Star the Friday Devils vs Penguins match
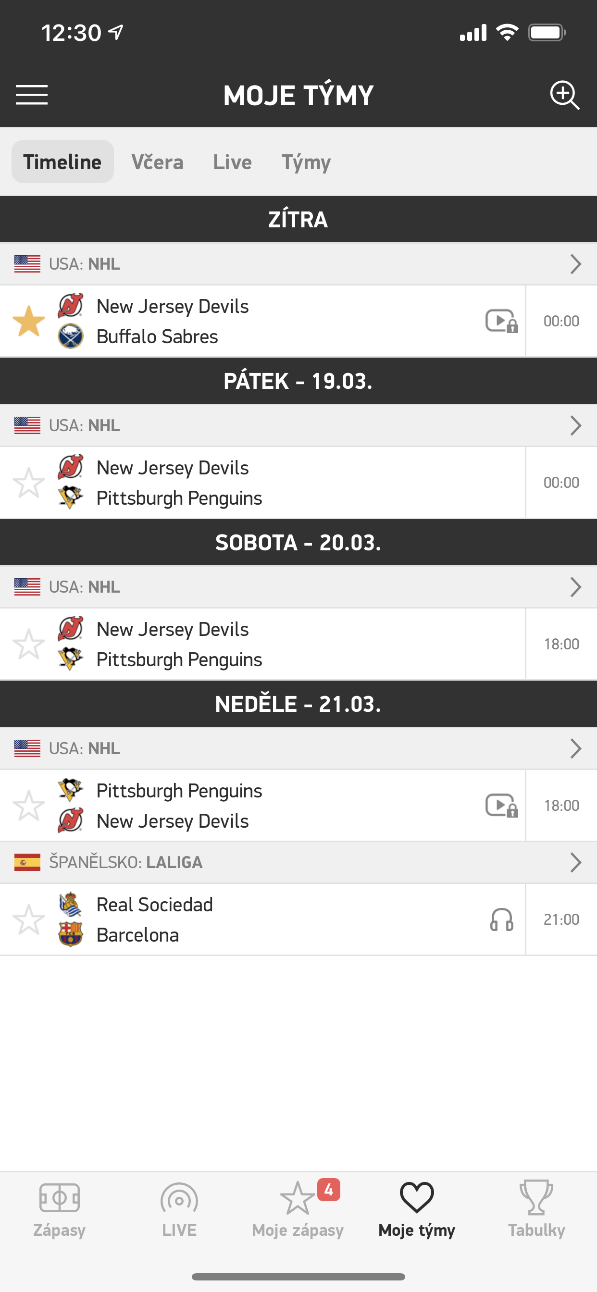 point(28,483)
